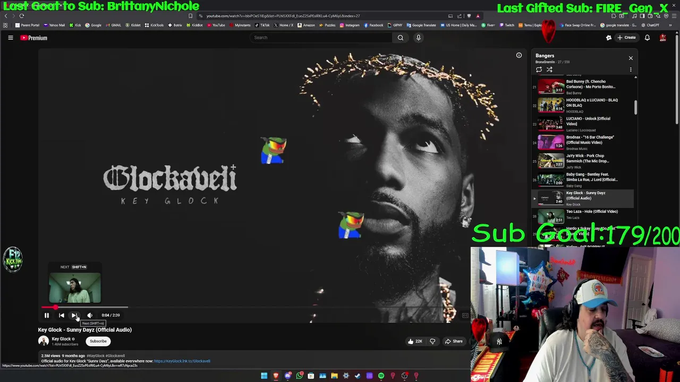The height and width of the screenshot is (382, 680).
Task: Click the Key Glock Sunny Dayz now-playing item
Action: click(x=583, y=198)
